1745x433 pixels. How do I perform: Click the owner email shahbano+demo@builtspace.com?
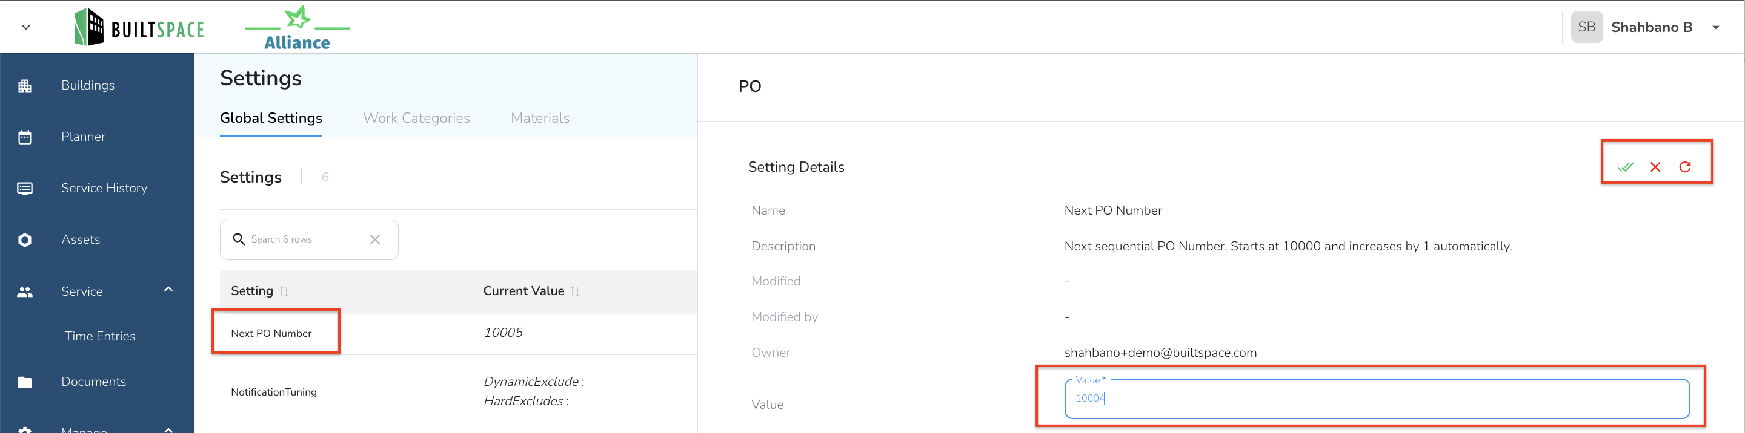1160,353
